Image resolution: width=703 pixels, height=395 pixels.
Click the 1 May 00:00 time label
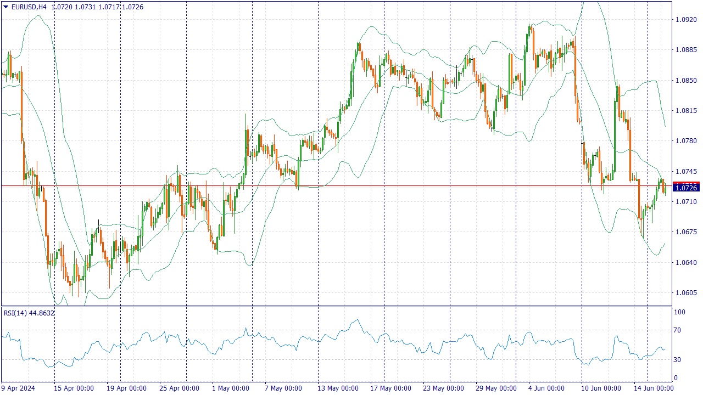pyautogui.click(x=230, y=388)
